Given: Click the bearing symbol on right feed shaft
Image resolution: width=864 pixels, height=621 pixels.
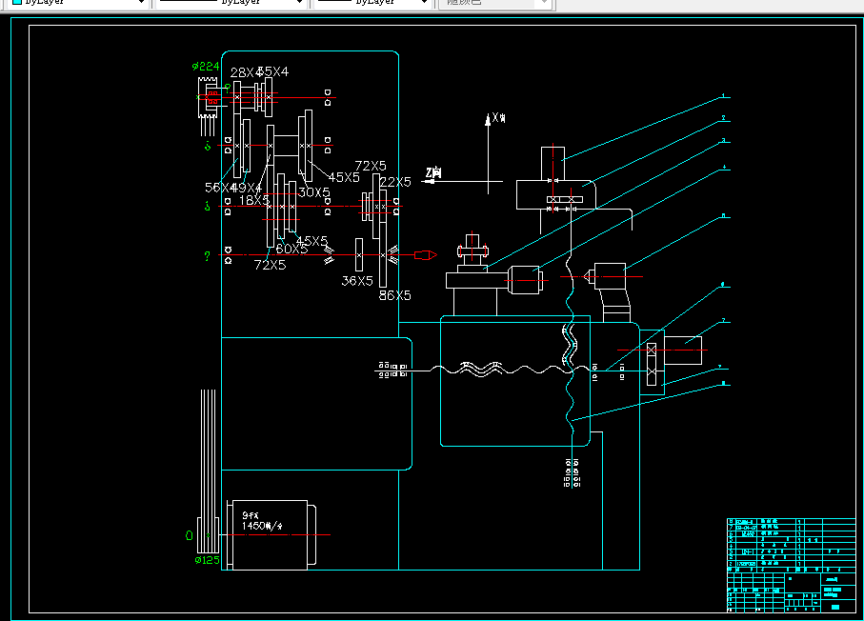Looking at the screenshot, I should [x=652, y=364].
